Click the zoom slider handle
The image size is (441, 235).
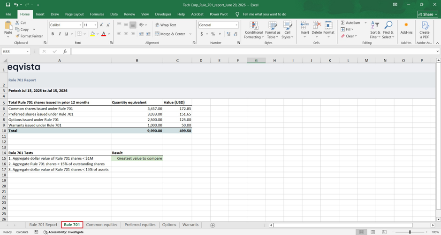pos(410,232)
